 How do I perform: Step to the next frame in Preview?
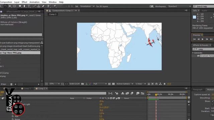[x=207, y=39]
